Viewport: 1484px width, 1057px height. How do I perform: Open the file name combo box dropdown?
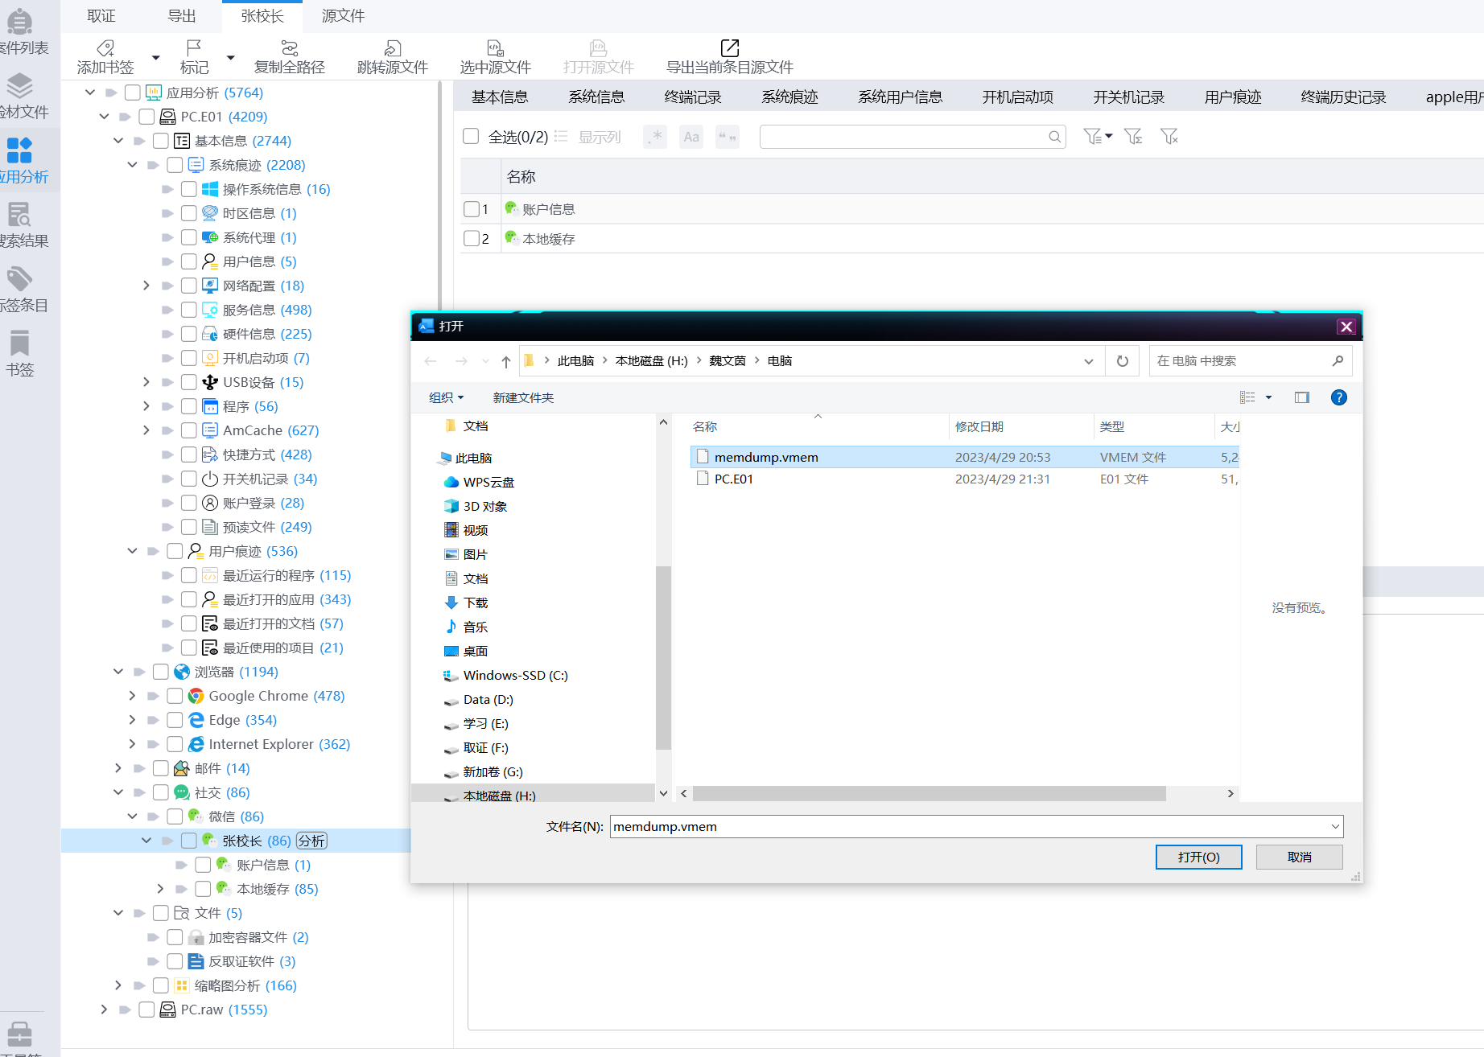point(1335,826)
